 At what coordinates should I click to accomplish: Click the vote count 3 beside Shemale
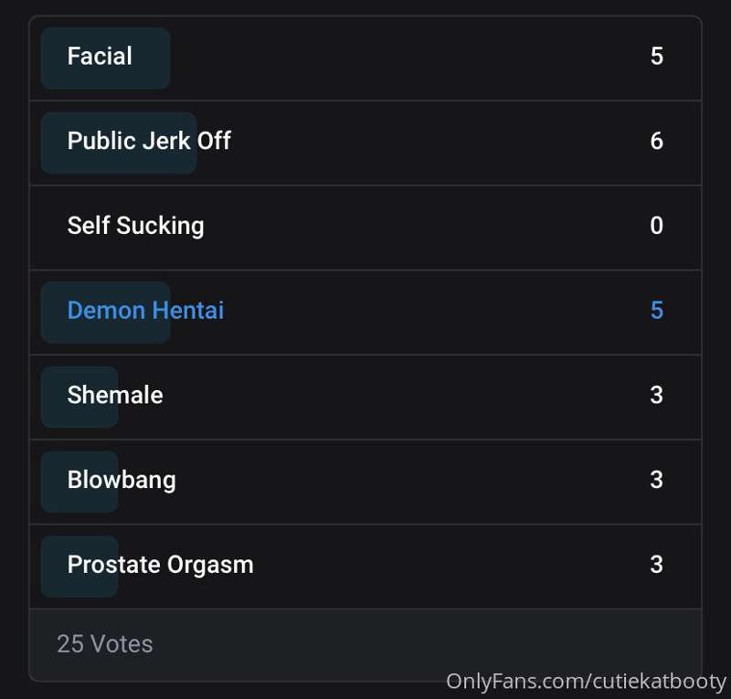point(656,395)
